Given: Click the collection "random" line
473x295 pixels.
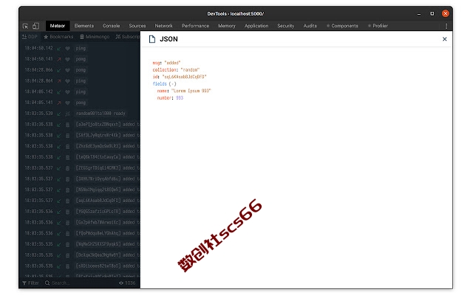Looking at the screenshot, I should pyautogui.click(x=176, y=70).
